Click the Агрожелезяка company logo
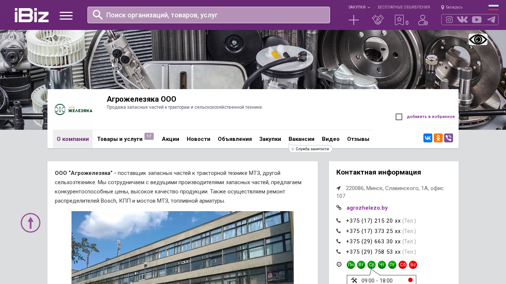Viewport: 506px width, 284px height. pyautogui.click(x=73, y=109)
